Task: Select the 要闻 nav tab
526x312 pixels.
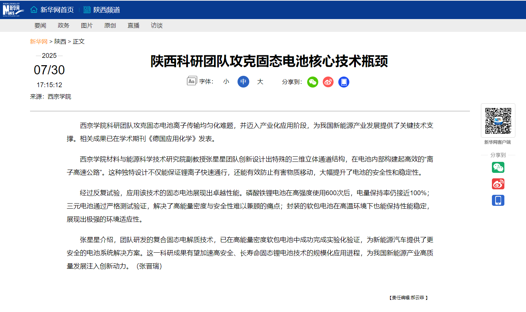Action: pyautogui.click(x=40, y=25)
